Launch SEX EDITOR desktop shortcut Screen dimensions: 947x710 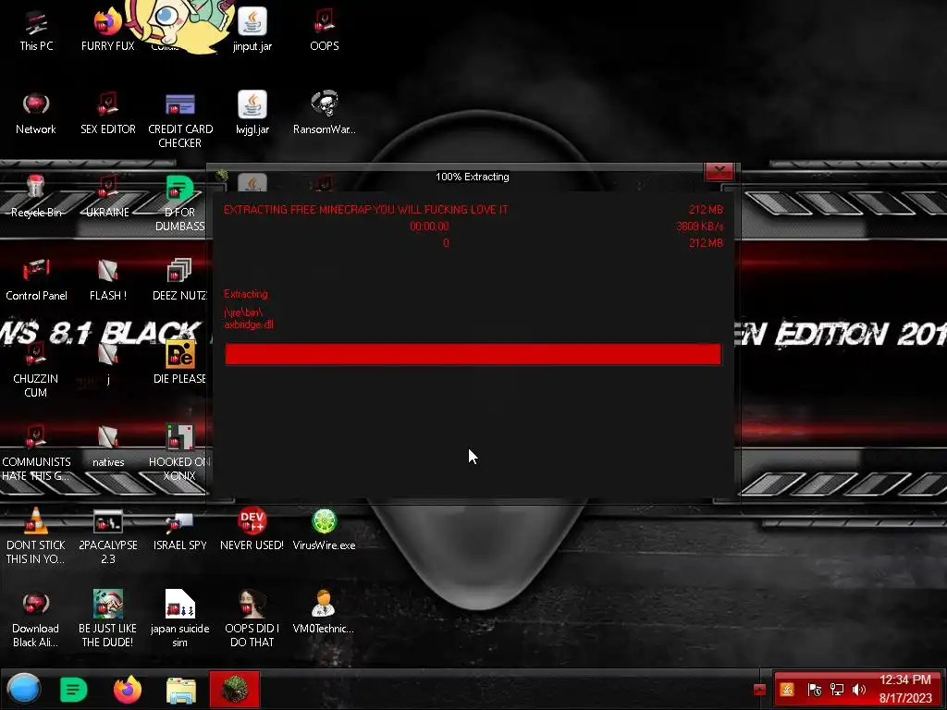coord(107,114)
